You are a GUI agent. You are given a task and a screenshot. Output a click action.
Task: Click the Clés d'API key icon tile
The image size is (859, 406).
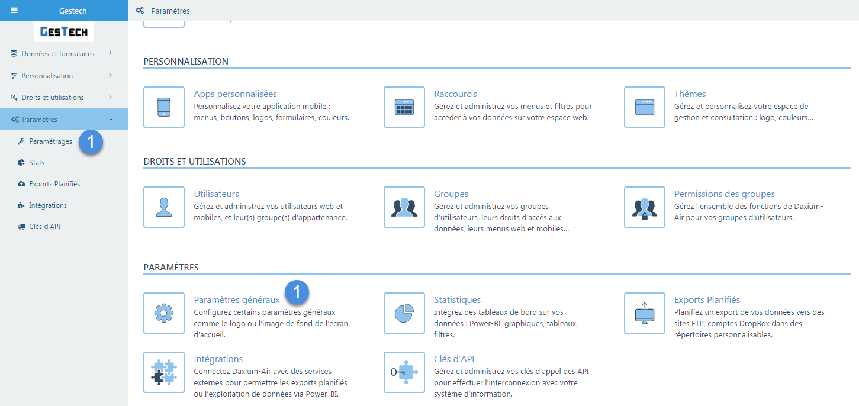click(404, 372)
